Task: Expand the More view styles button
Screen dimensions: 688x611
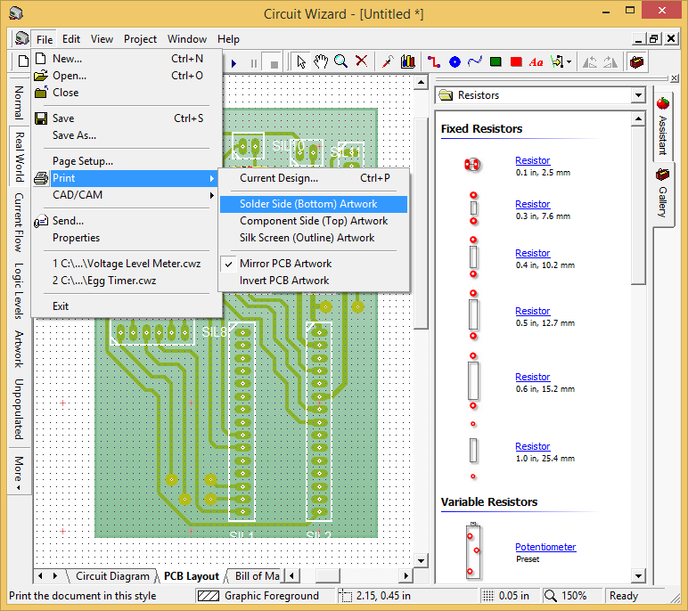Action: coord(19,472)
